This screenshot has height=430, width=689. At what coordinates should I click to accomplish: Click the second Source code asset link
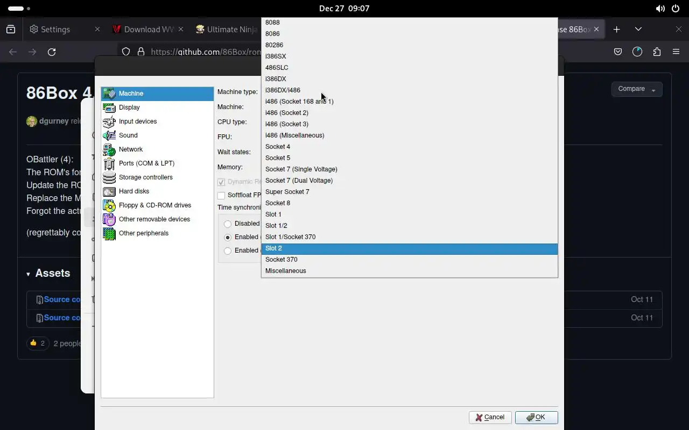pos(62,318)
